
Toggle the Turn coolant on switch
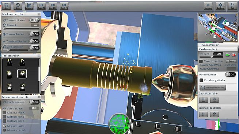pos(34,34)
